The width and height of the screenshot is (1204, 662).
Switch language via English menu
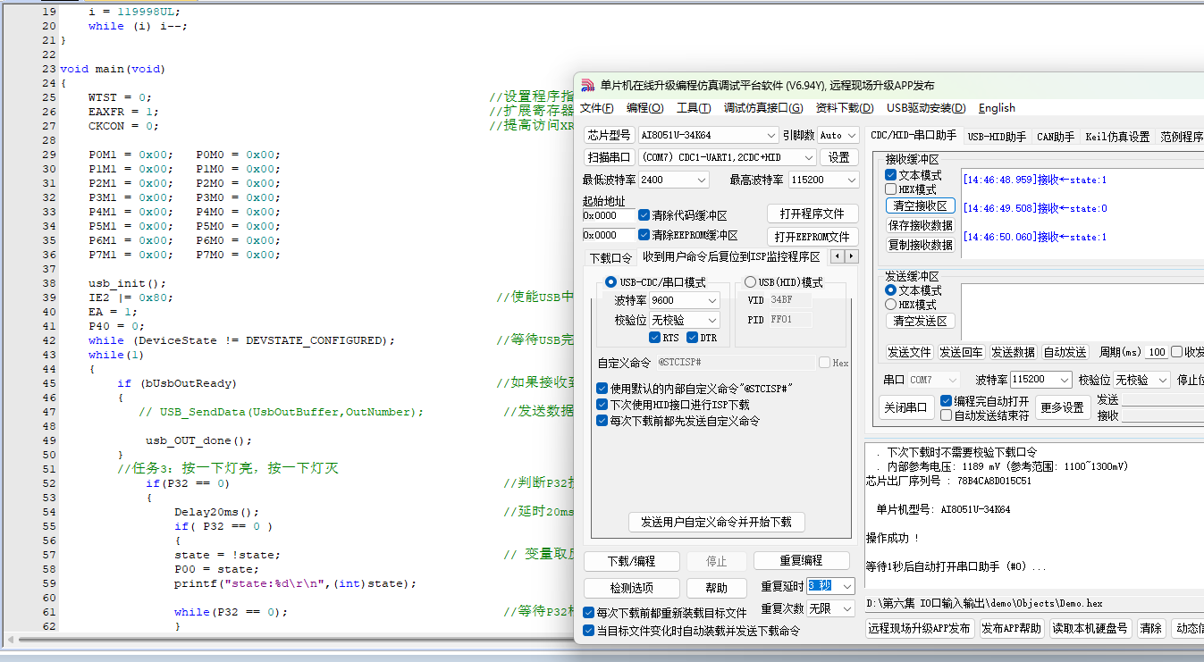point(997,108)
